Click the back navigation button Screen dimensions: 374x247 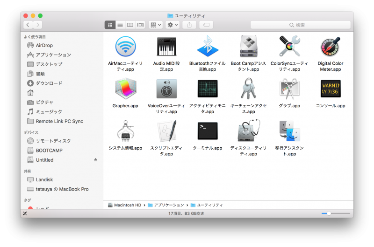tap(28, 25)
